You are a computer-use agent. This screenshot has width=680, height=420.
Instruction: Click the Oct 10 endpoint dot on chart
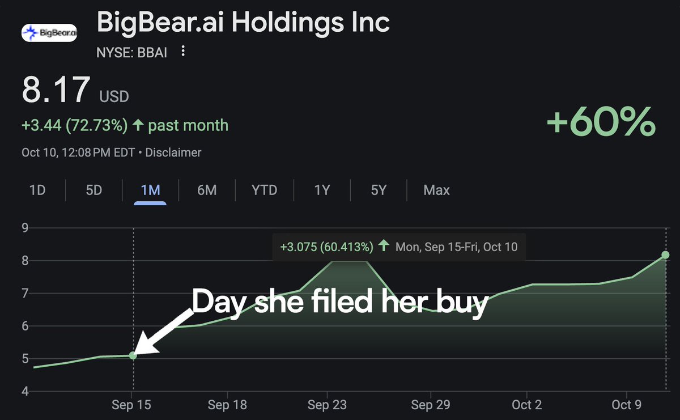pos(665,255)
